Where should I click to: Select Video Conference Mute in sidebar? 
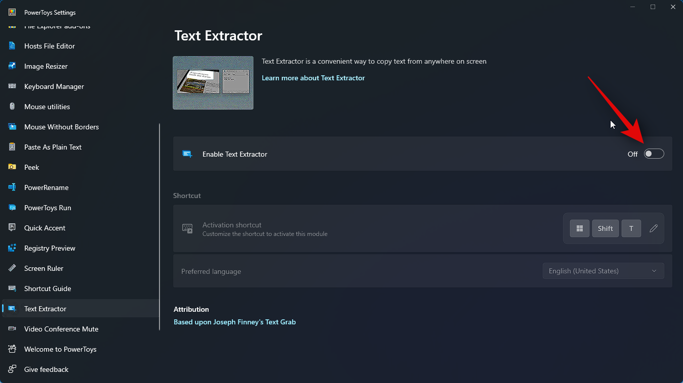point(61,329)
